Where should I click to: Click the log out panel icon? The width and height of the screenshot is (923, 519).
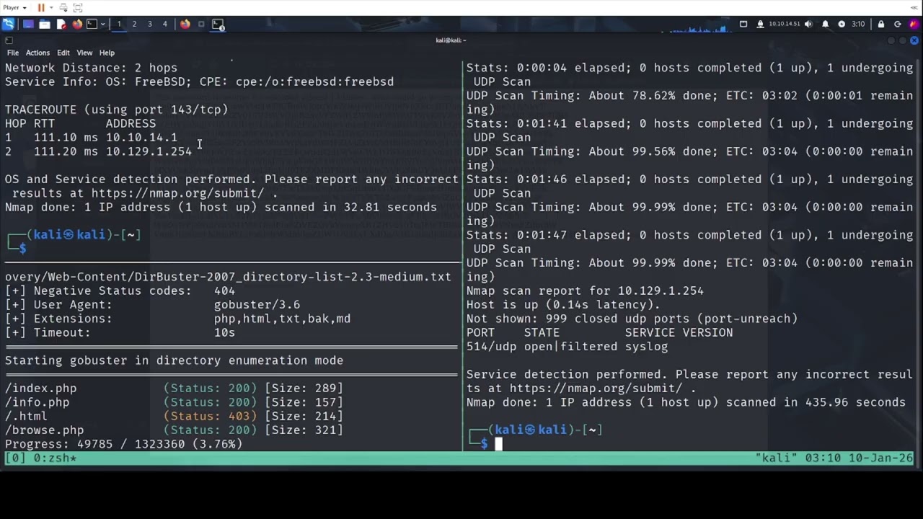[x=898, y=24]
